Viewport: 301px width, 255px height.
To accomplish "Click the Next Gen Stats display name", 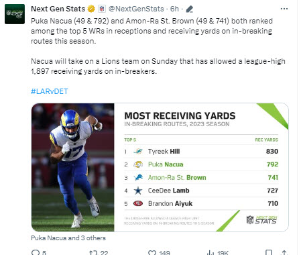I will 58,9.
